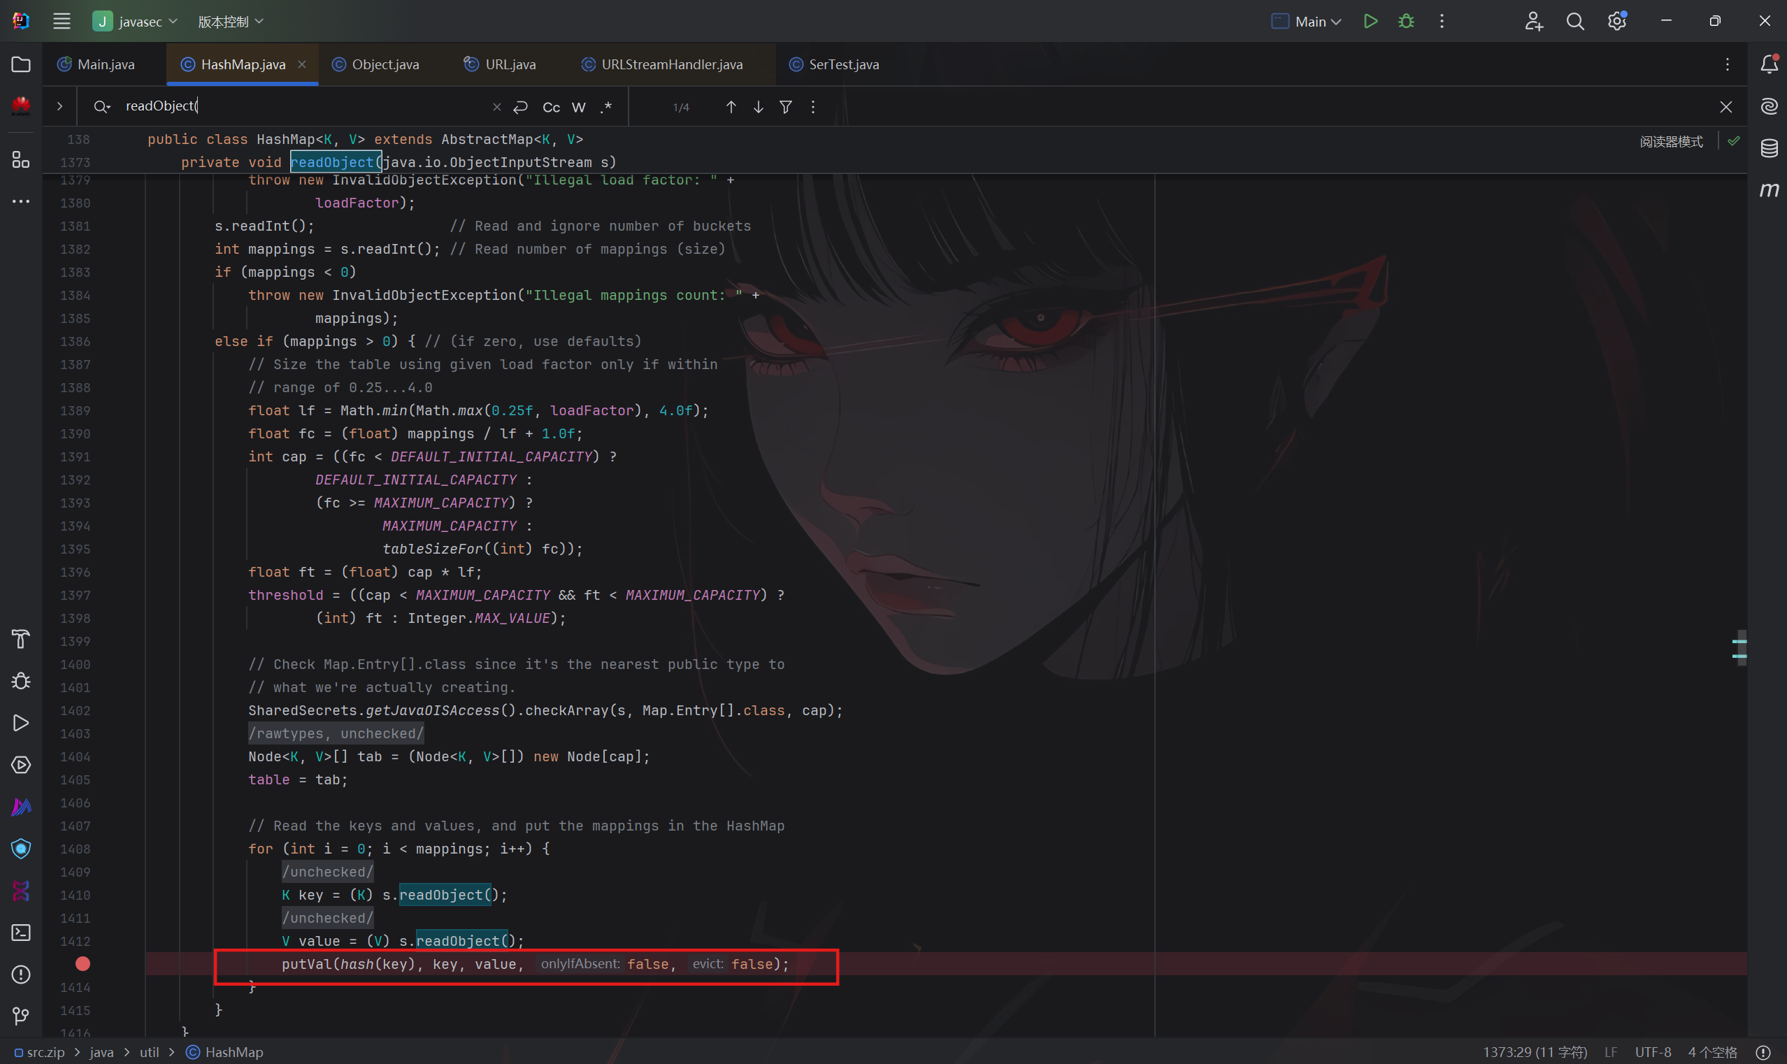Jump to next search occurrence arrow
This screenshot has height=1064, width=1787.
coord(759,107)
